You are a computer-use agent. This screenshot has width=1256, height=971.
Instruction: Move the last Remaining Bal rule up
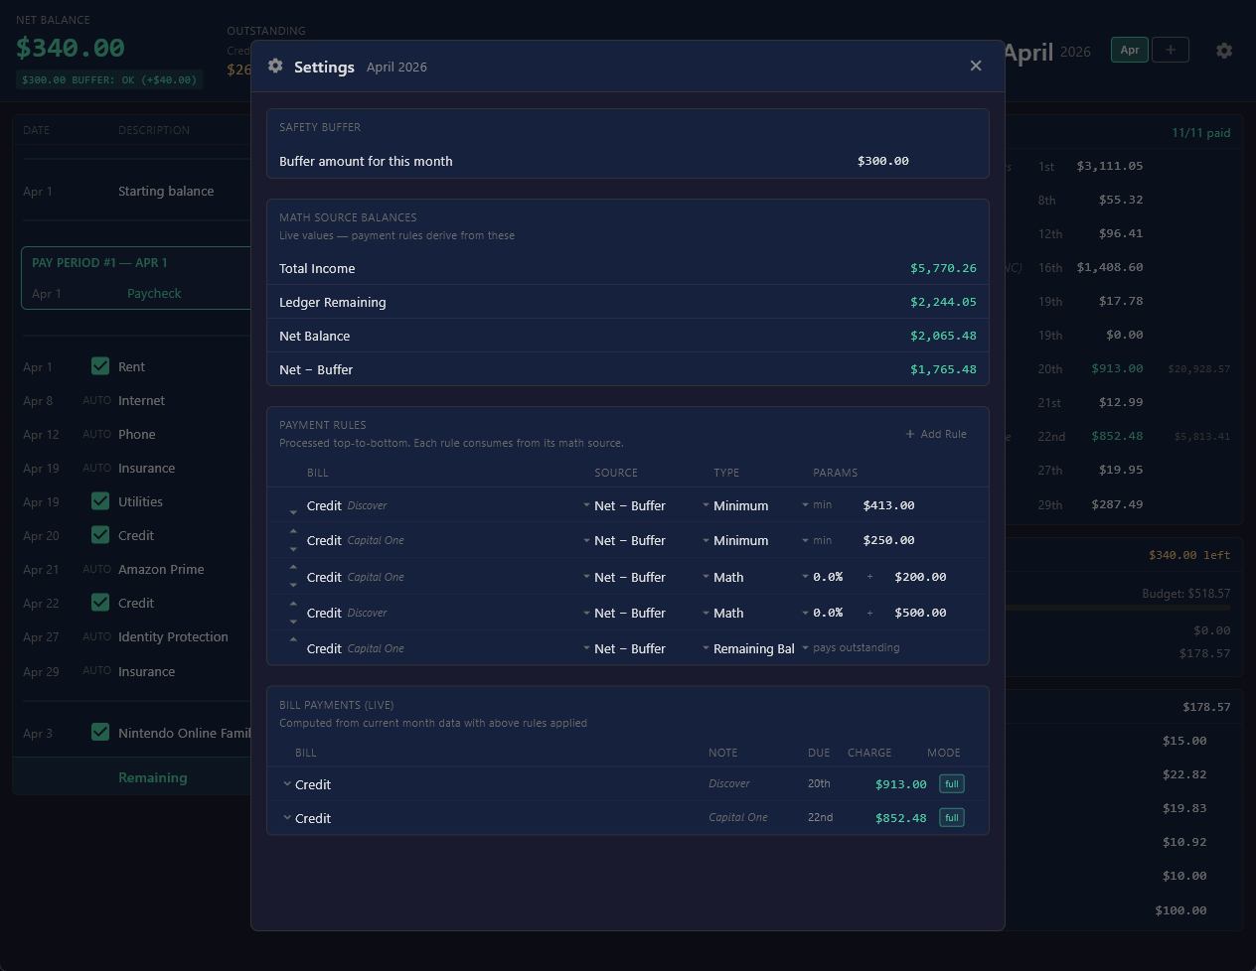[293, 640]
